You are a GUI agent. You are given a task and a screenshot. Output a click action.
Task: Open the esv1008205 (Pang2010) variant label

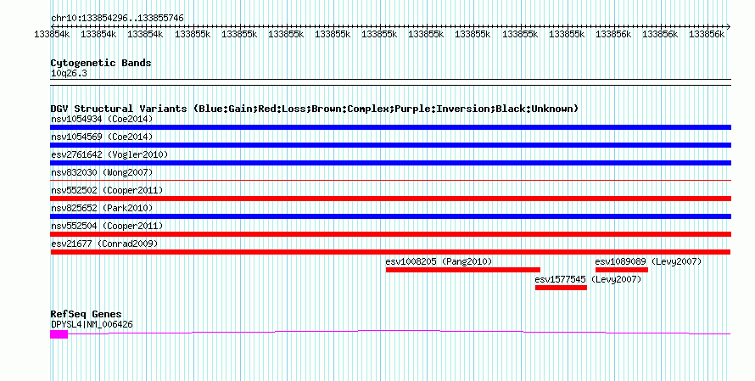(439, 261)
